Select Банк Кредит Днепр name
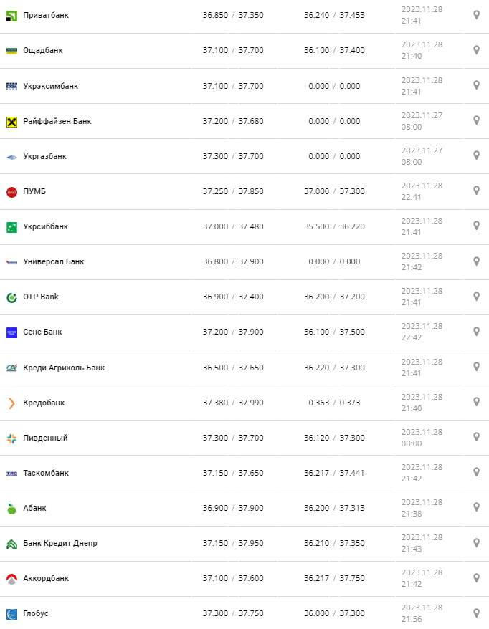 coord(60,543)
